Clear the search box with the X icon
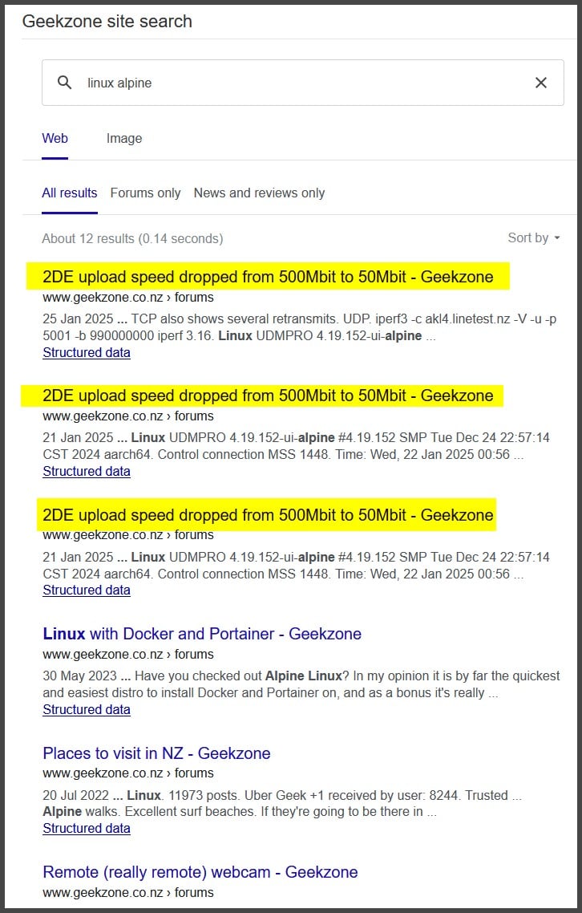 pos(541,83)
